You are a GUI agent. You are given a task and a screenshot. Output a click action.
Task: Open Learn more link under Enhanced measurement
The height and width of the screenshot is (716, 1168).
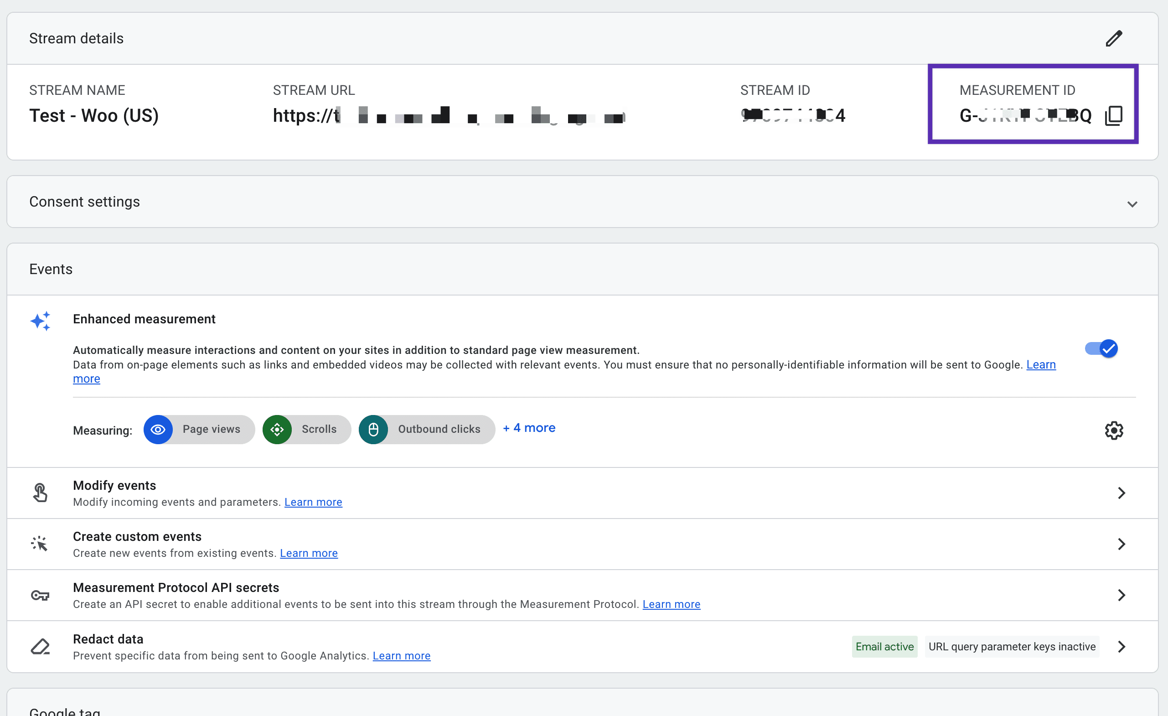(1041, 364)
